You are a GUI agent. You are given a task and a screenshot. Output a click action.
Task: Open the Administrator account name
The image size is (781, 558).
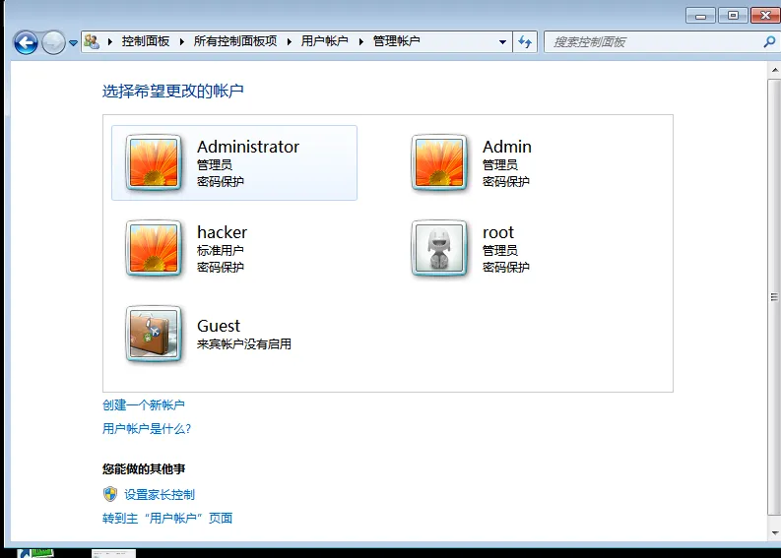(248, 147)
